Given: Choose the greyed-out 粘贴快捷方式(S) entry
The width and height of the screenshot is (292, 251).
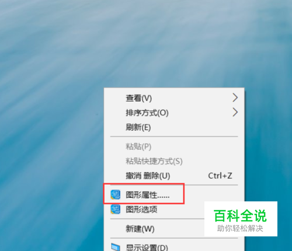Looking at the screenshot, I should coord(174,161).
